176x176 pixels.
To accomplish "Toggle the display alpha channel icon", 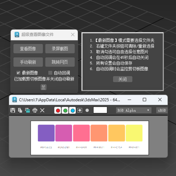I will coord(80,110).
